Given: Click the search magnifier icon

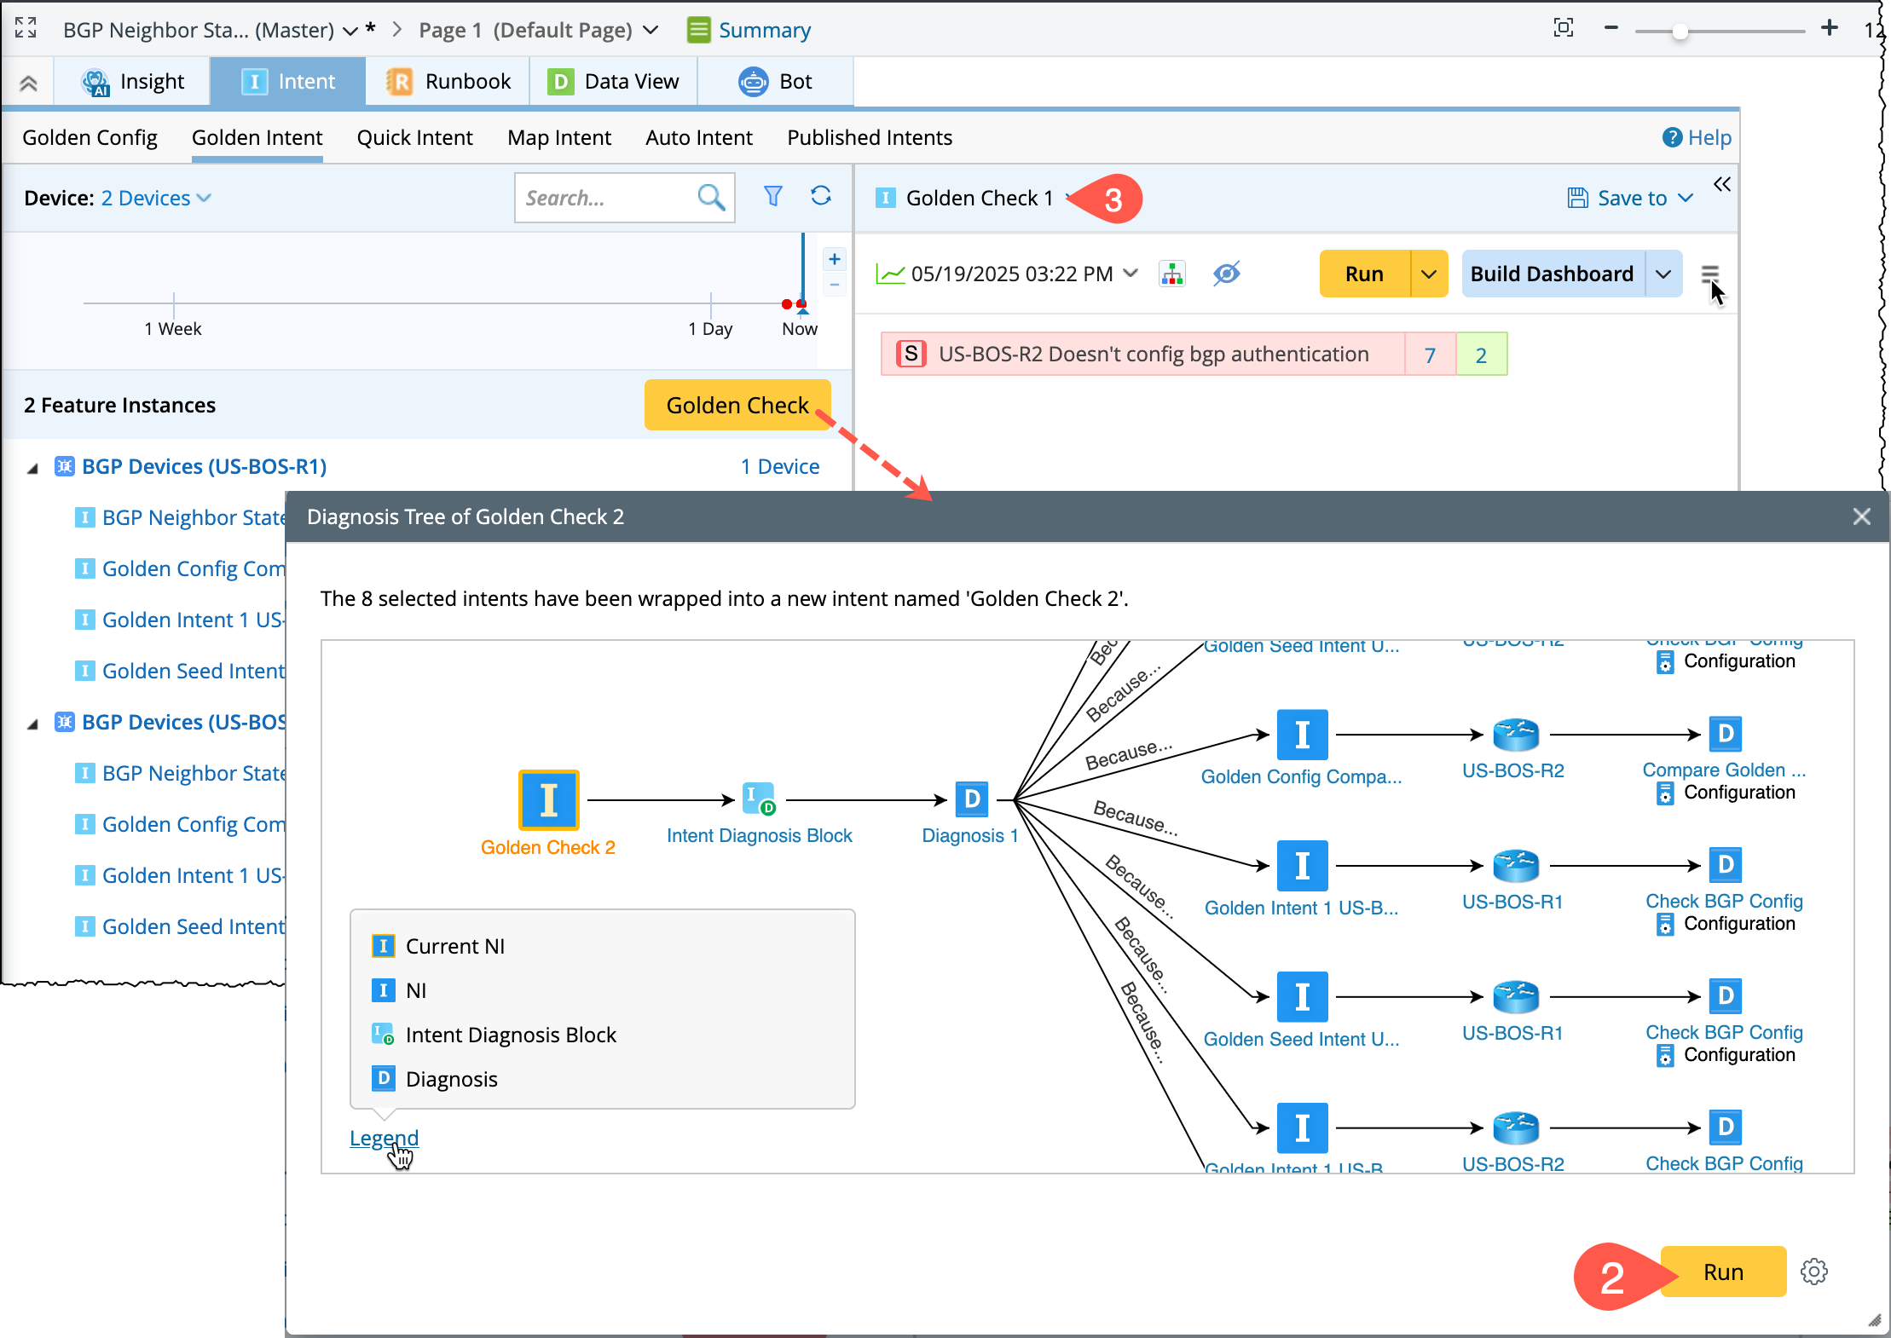Looking at the screenshot, I should point(711,198).
